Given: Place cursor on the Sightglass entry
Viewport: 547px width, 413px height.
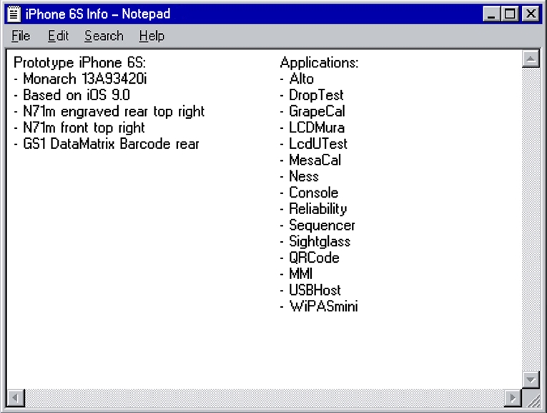Looking at the screenshot, I should [x=320, y=242].
